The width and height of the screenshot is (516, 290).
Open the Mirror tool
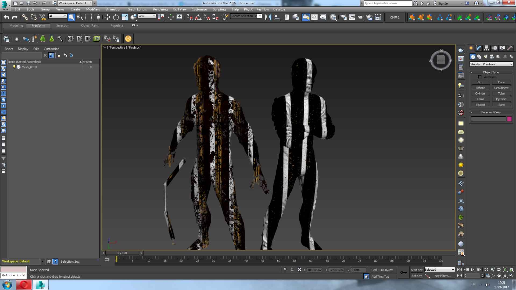268,17
